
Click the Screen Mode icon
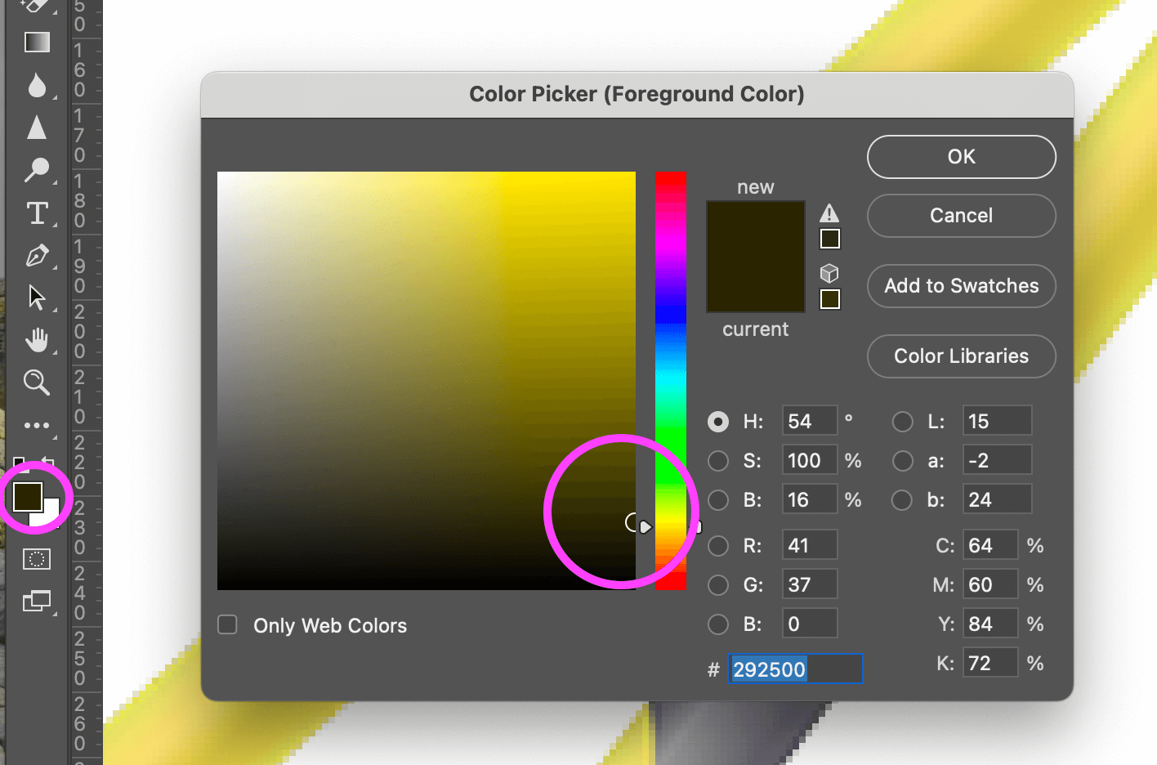pyautogui.click(x=37, y=602)
